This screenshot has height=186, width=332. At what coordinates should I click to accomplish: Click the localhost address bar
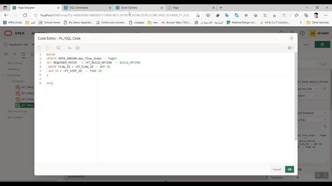[115, 15]
